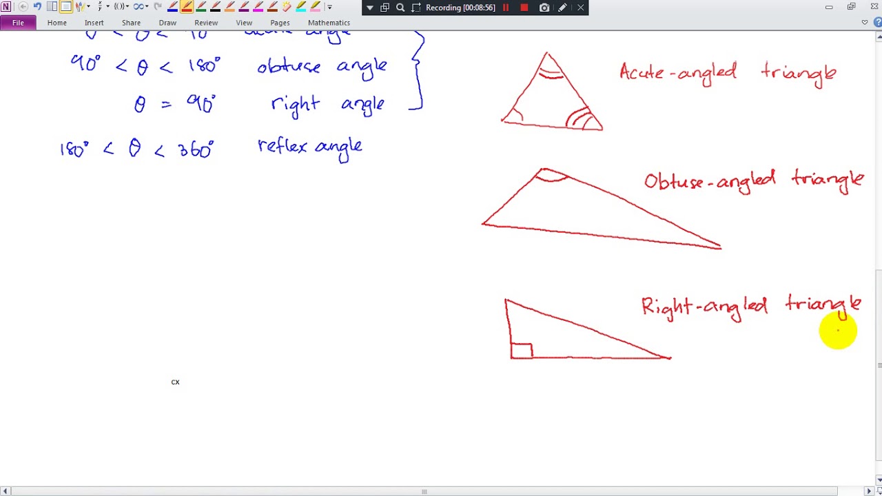The width and height of the screenshot is (882, 496).
Task: Select the magenta pen
Action: pos(258,7)
